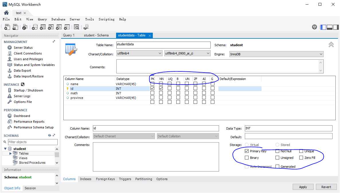The image size is (340, 193).
Task: Toggle Primary Key checkbox in column details
Action: point(247,151)
